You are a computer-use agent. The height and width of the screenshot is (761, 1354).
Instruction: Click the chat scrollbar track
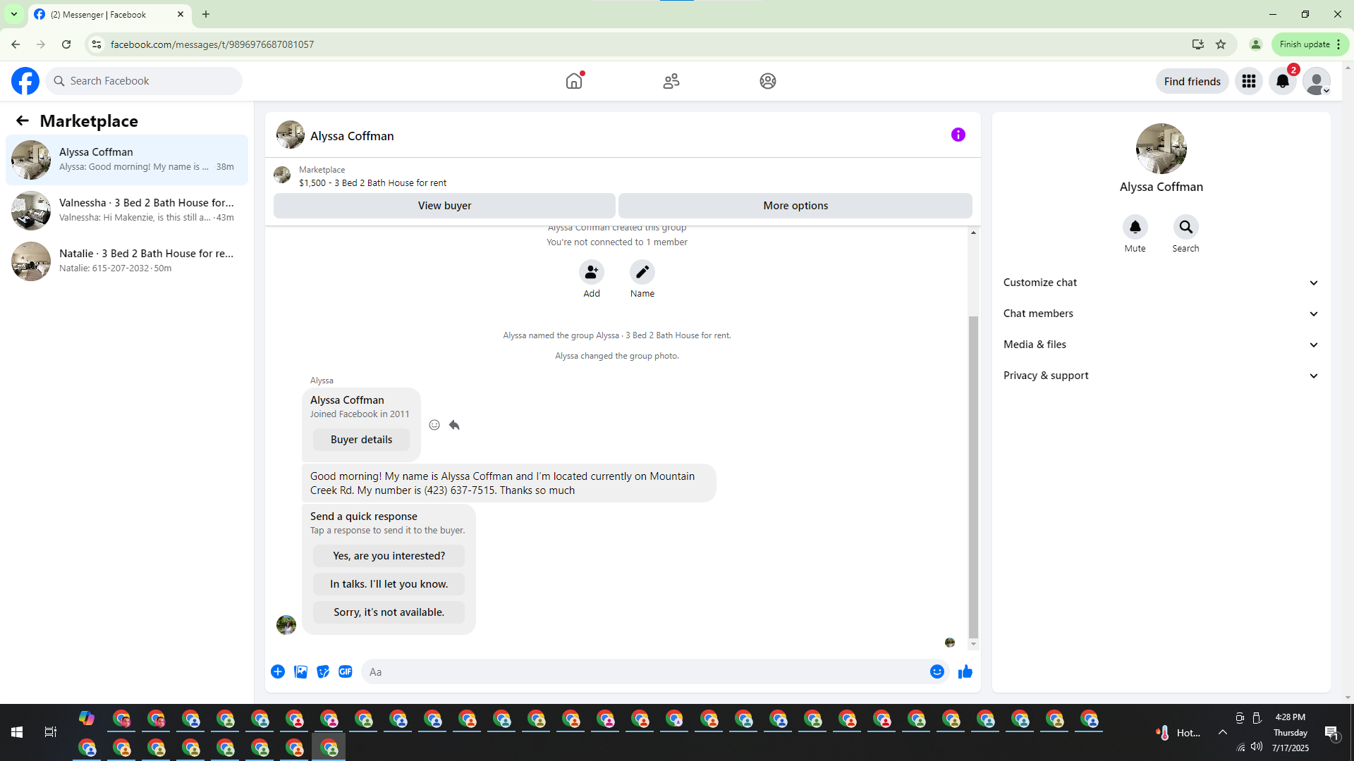tap(973, 275)
